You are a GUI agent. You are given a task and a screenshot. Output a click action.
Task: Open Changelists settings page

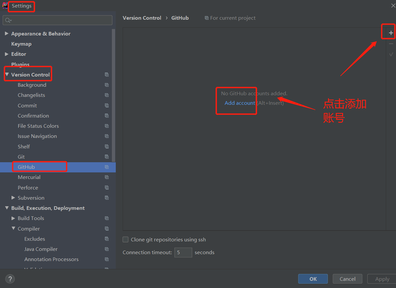coord(31,95)
